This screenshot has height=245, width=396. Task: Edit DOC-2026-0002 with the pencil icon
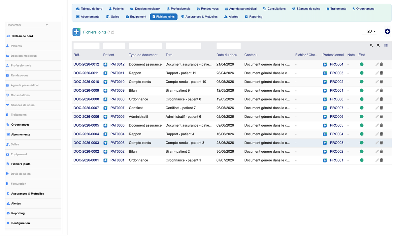[x=377, y=151]
